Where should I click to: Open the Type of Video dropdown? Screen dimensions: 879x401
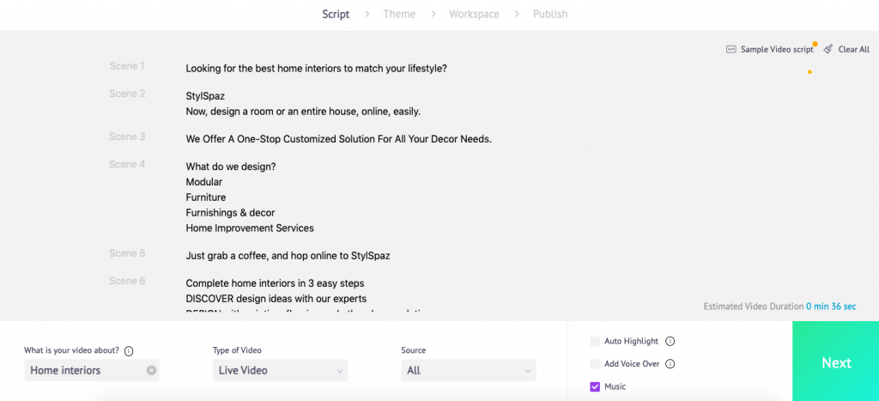[281, 370]
